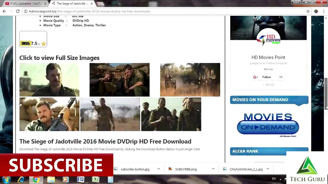Expand CMyFym3WcAA_2_L.jpg download options
328x184 pixels.
click(x=268, y=169)
